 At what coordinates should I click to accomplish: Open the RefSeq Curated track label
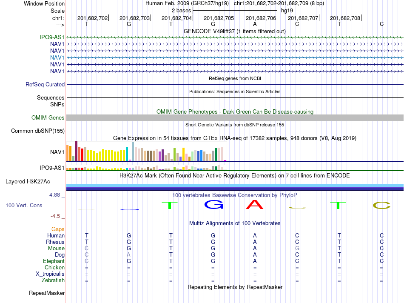[45, 84]
